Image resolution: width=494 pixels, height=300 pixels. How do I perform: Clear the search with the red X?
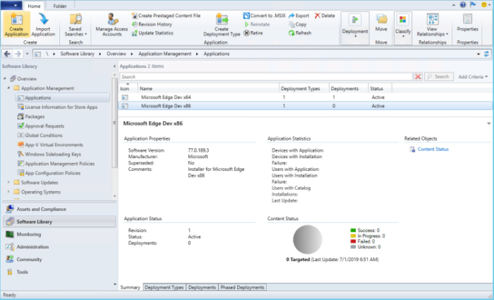418,76
